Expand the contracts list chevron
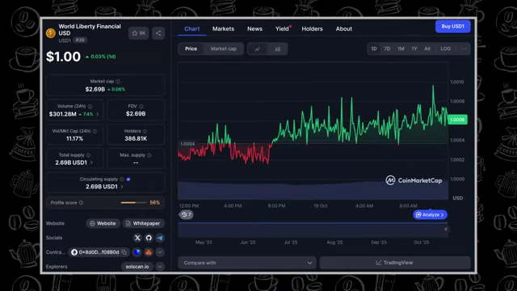This screenshot has height=291, width=517. tap(160, 252)
